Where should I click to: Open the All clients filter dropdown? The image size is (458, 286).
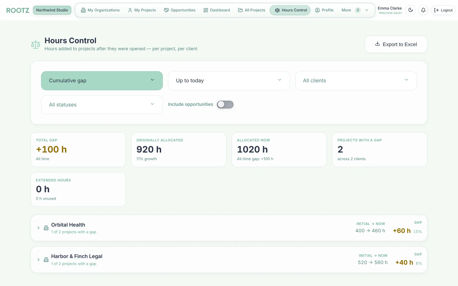(356, 81)
